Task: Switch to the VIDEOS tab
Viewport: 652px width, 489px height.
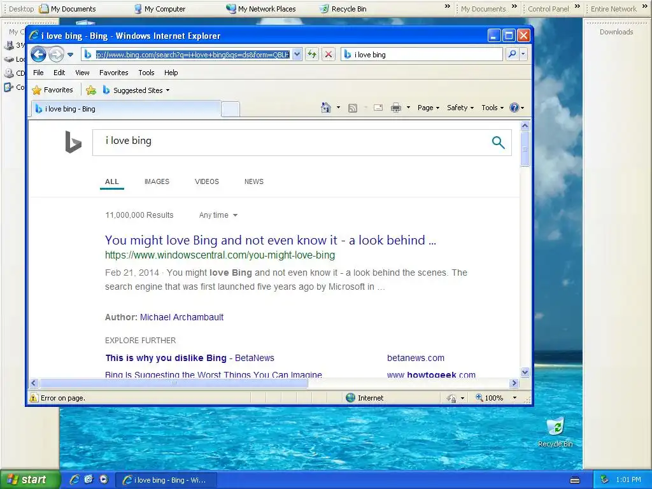Action: tap(207, 181)
